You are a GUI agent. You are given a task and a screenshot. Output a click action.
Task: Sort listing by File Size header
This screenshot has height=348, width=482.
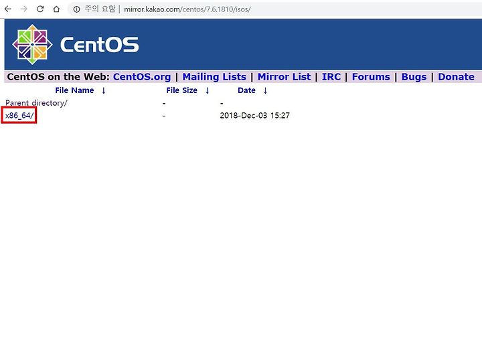[181, 90]
